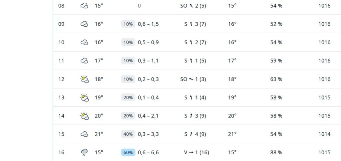
Task: Select the hour 10 row label
Action: [61, 42]
